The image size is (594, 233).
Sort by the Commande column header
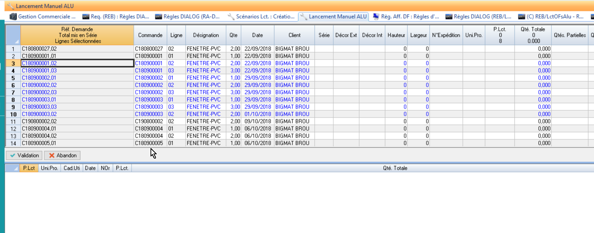150,35
